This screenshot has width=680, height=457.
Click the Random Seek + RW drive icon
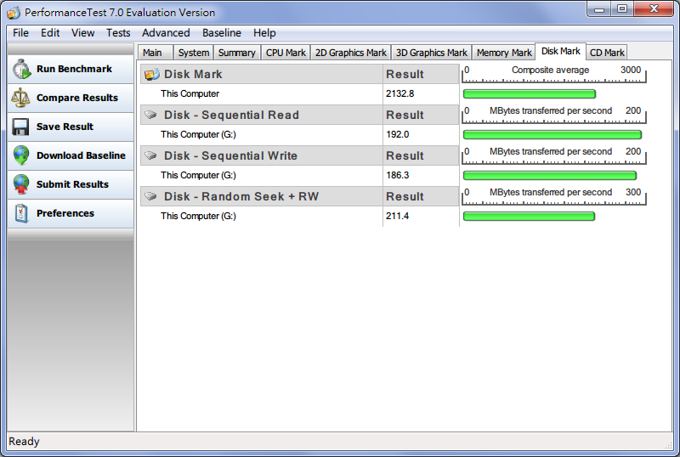coord(150,196)
